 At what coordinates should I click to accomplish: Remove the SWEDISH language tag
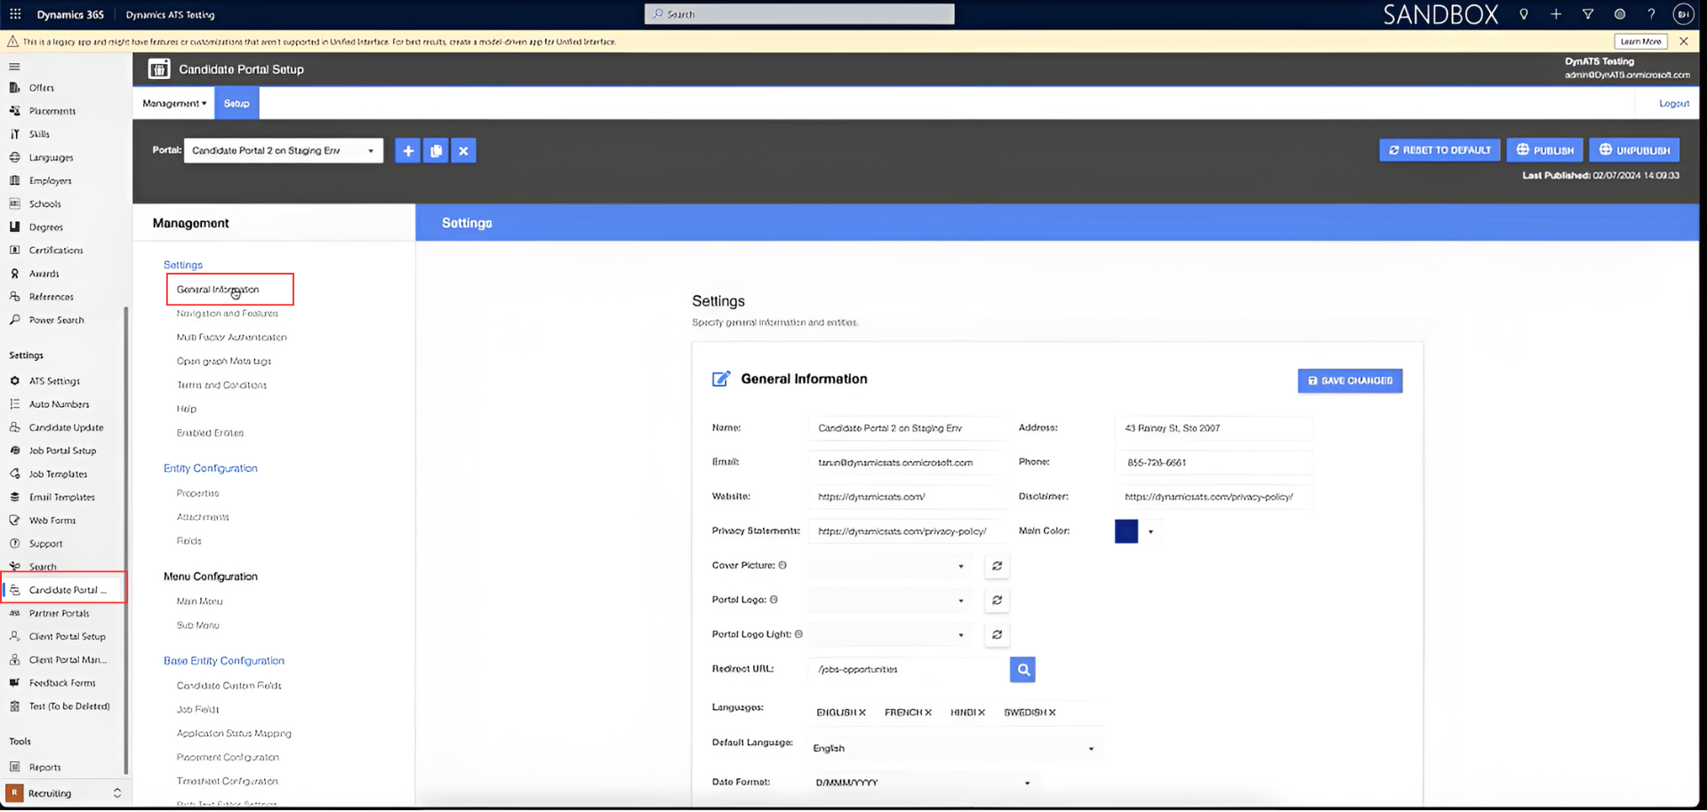[x=1052, y=713]
